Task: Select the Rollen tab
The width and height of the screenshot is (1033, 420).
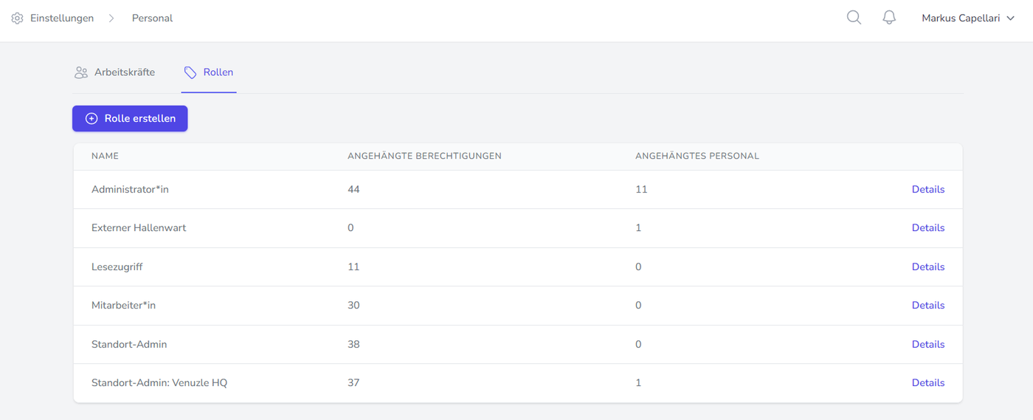Action: point(218,72)
